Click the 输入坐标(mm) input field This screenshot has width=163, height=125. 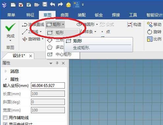click(48, 85)
